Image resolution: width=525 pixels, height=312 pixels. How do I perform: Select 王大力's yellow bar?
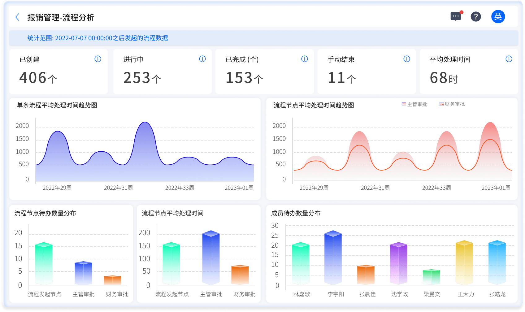pos(464,262)
